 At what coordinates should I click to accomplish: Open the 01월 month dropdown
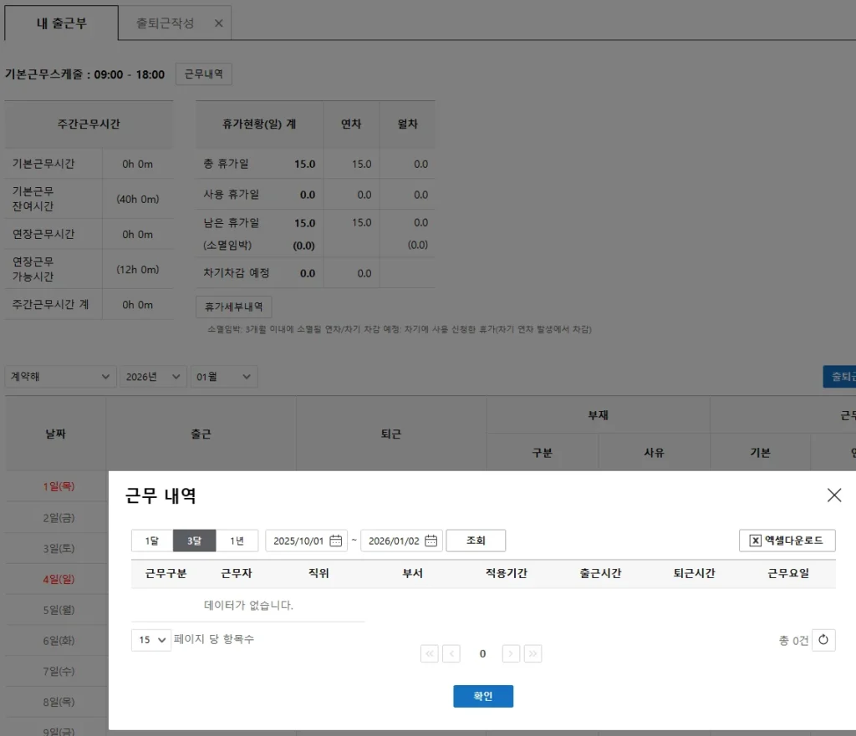223,377
